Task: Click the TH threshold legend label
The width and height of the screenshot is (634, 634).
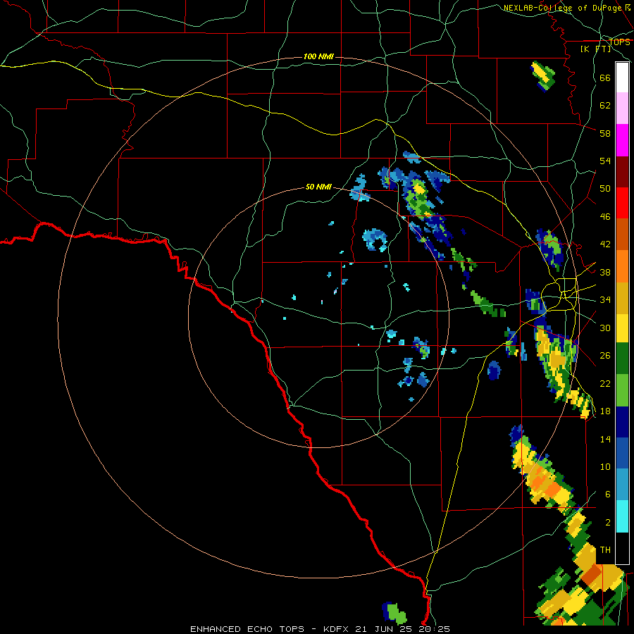Action: (x=605, y=550)
